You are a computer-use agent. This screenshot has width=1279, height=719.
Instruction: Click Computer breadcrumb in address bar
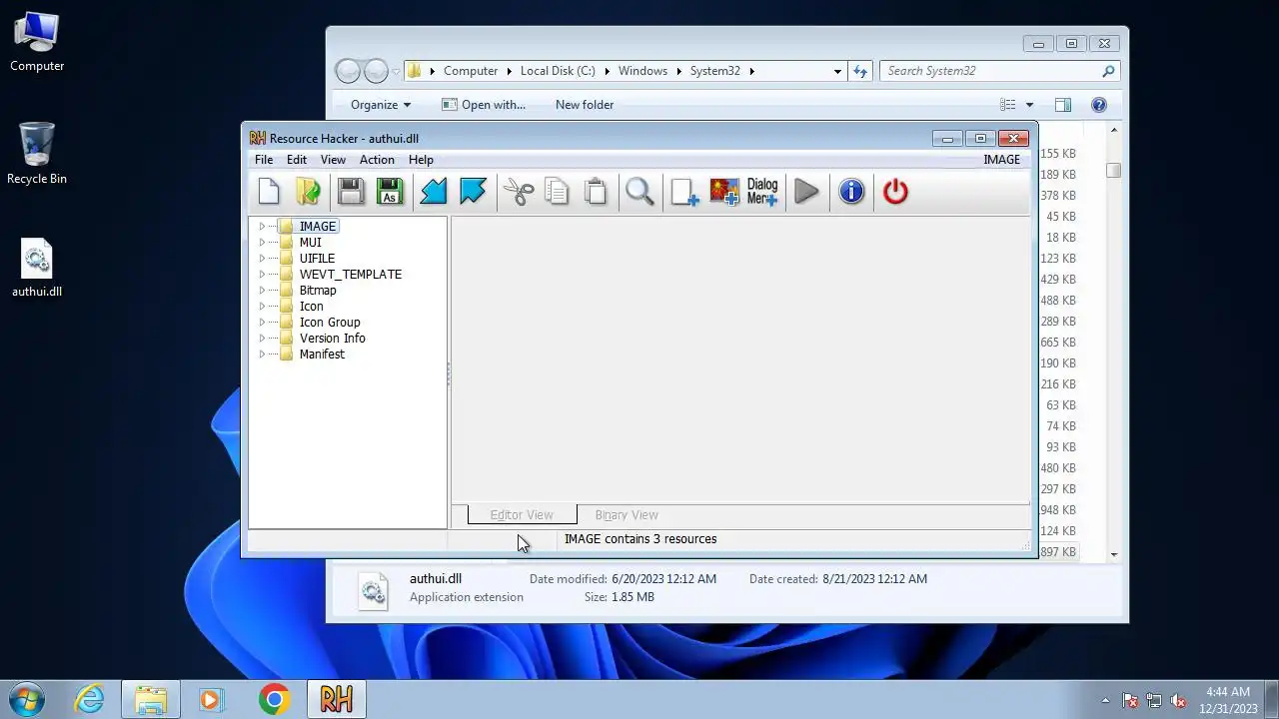point(471,71)
